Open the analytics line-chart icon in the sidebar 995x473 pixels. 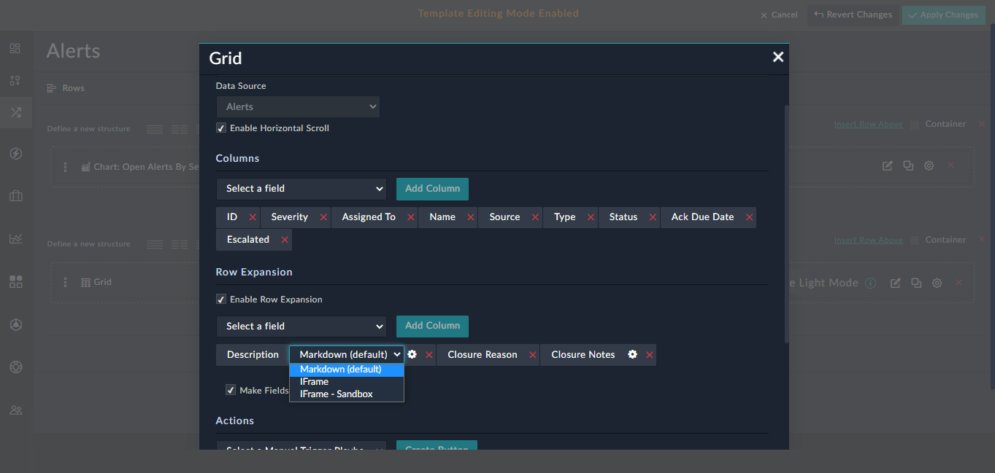coord(15,238)
